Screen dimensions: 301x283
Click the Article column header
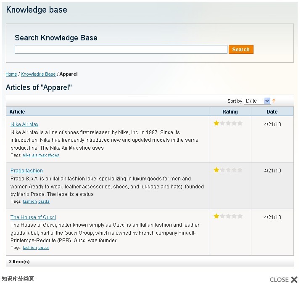[x=17, y=112]
